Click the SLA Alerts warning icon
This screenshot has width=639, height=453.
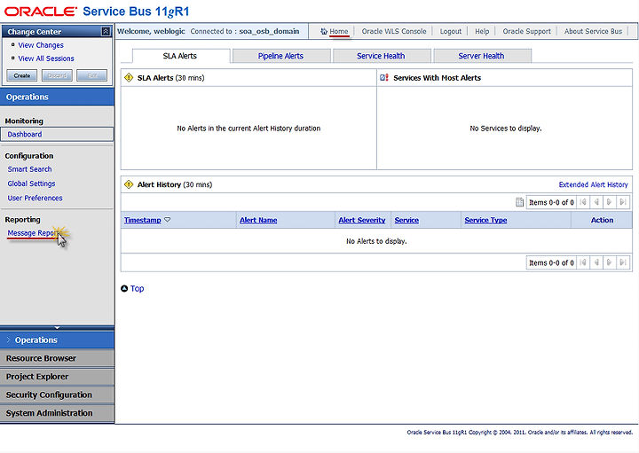129,78
